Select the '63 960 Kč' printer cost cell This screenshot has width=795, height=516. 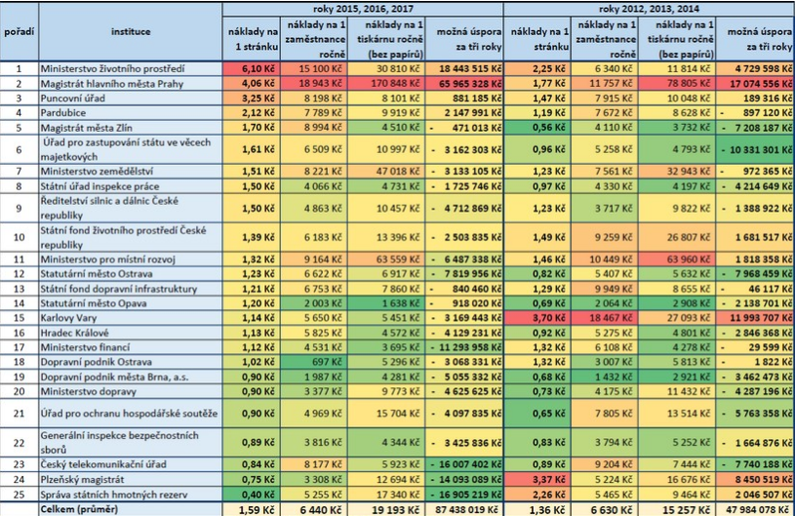tap(677, 259)
